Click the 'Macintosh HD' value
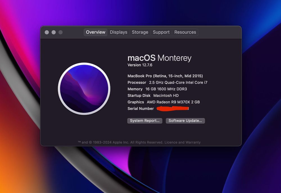 (x=166, y=95)
